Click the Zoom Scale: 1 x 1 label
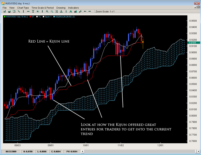This screenshot has width=201, height=155. tap(105, 11)
